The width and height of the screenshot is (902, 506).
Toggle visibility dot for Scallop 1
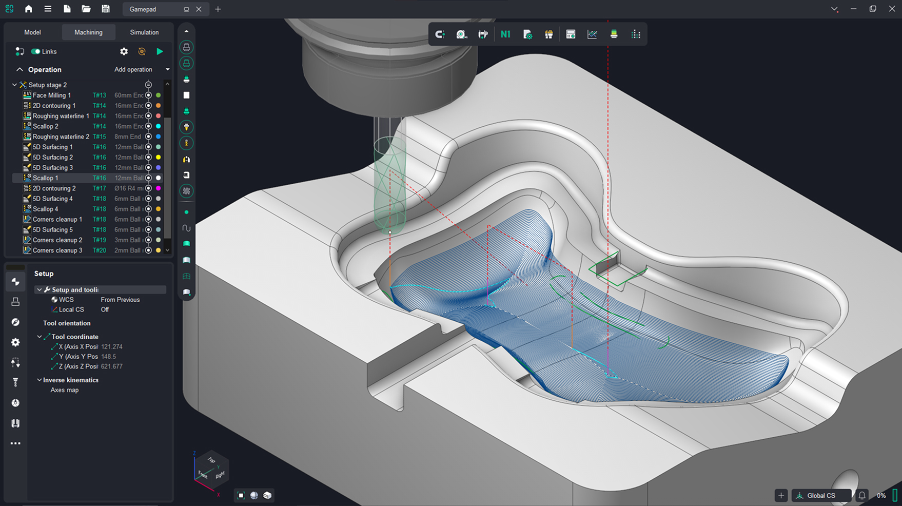(148, 178)
